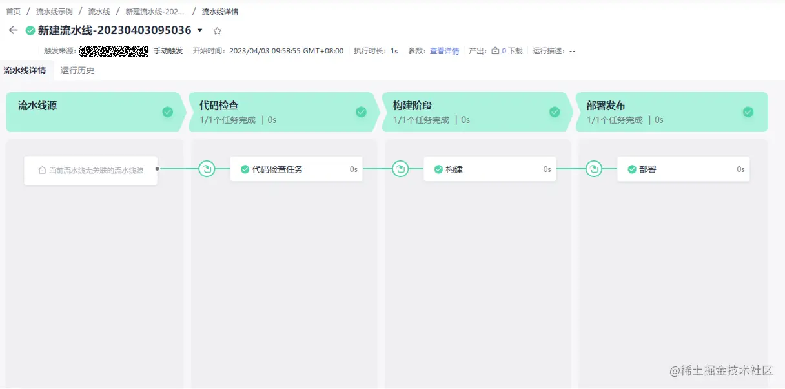Click the green checkmark on 构建阶段 stage
Screen dimensions: 785x389
[x=555, y=112]
